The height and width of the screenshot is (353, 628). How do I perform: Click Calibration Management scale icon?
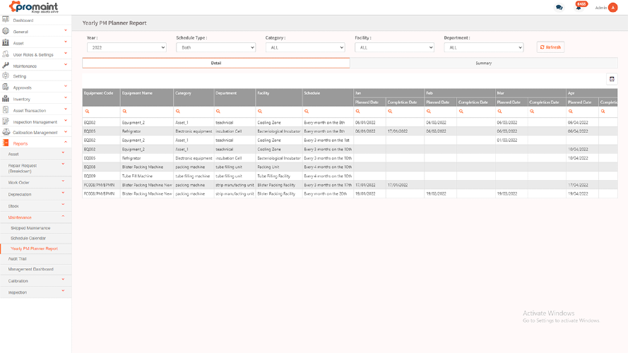click(6, 132)
